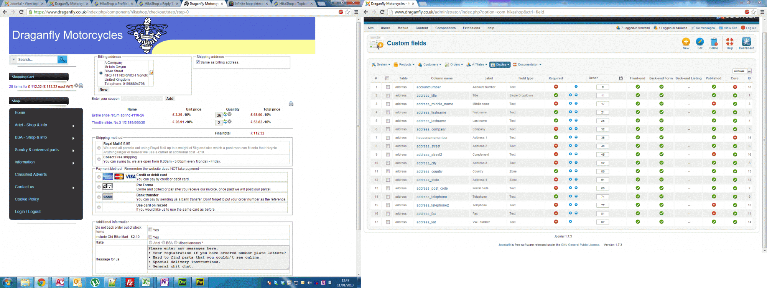Screen dimensions: 767x288
Task: Tick the checkbox for accountnumber row
Action: (388, 87)
